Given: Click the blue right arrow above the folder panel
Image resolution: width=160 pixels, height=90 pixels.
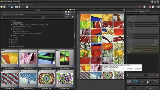Looking at the screenshot, I should 74,9.
